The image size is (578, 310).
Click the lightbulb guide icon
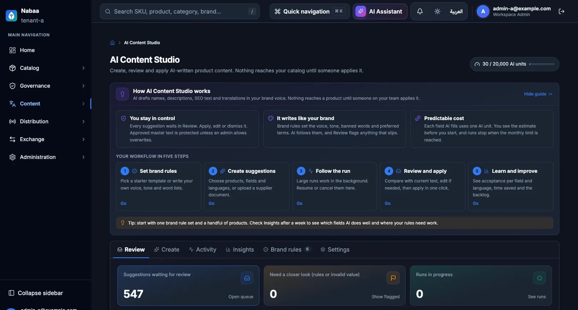[x=122, y=94]
